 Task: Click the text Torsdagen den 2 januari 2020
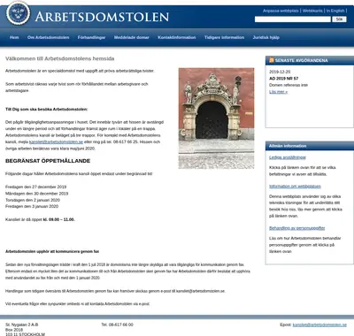pyautogui.click(x=33, y=200)
